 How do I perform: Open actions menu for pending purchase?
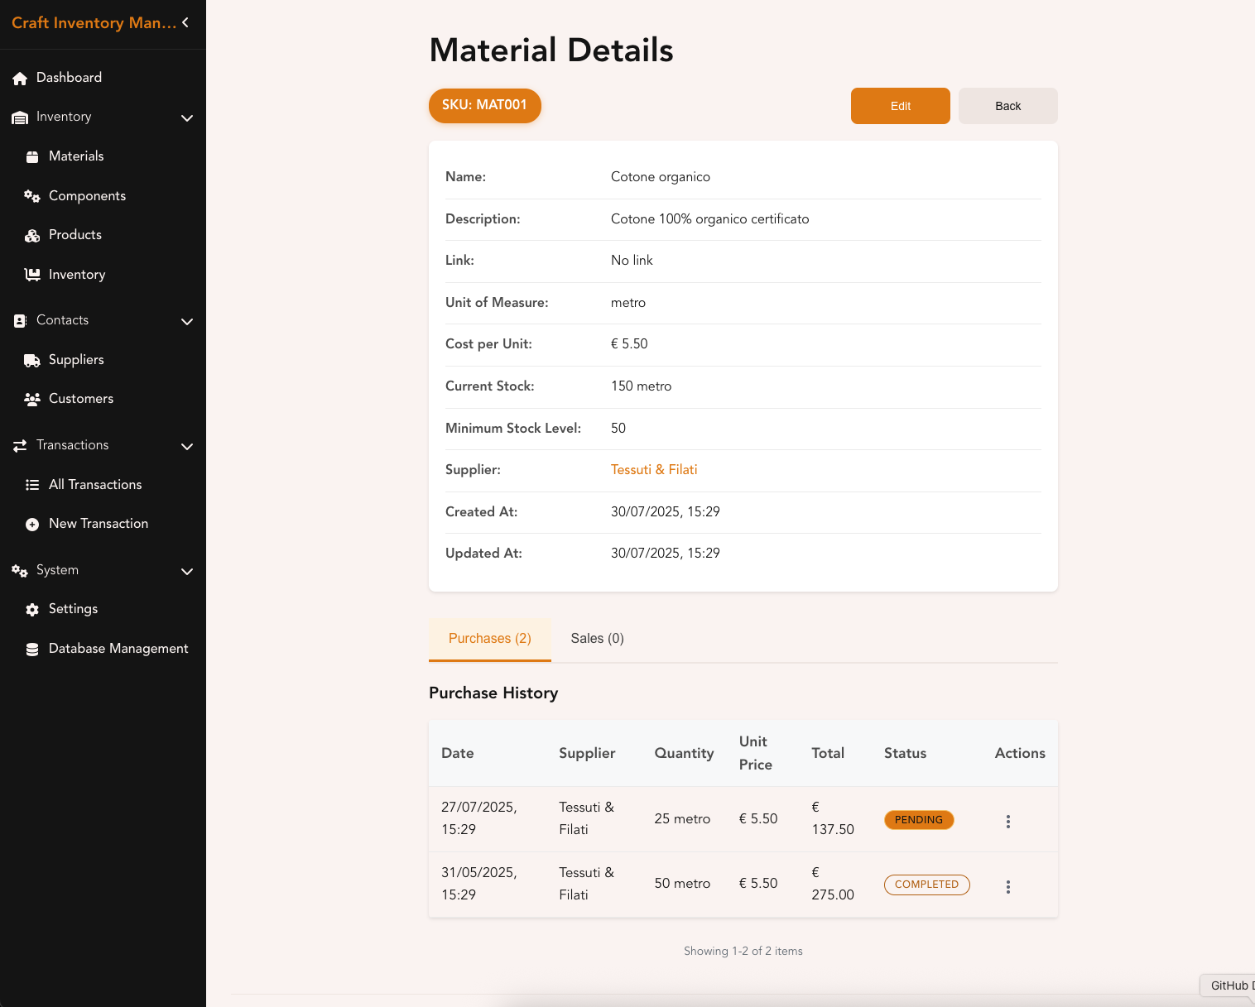click(x=1008, y=821)
